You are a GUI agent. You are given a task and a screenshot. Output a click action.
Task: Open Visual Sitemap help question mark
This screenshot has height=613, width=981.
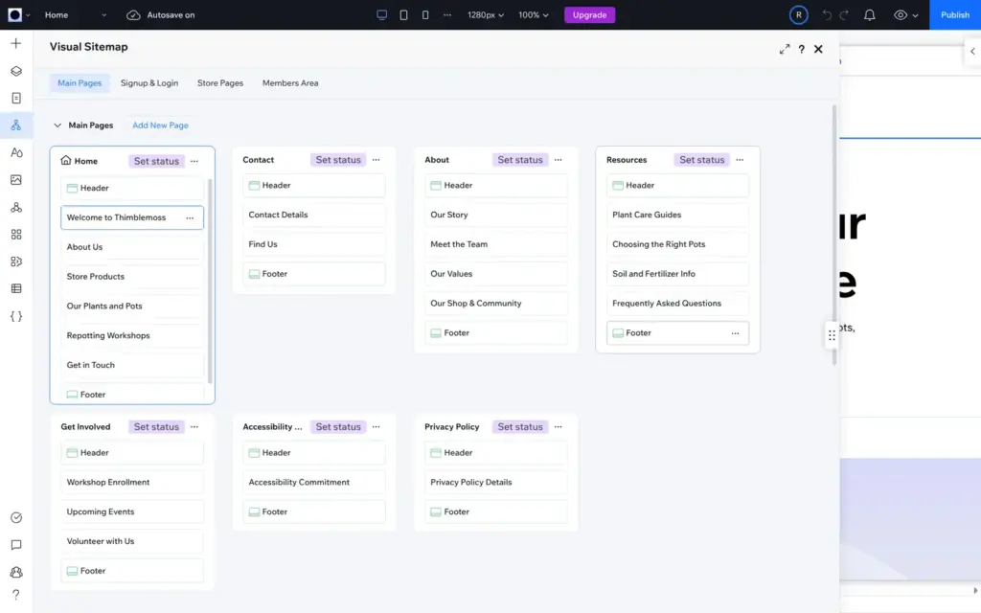click(x=802, y=49)
